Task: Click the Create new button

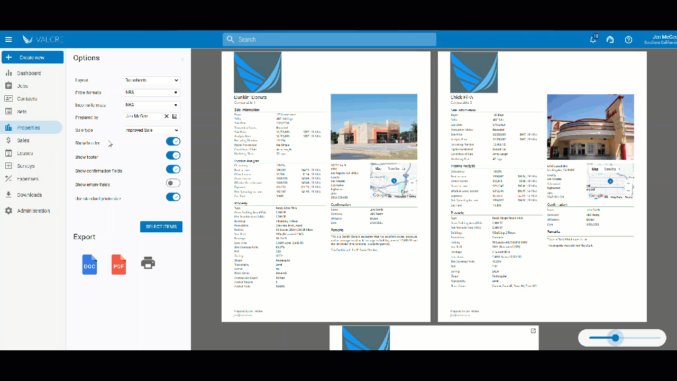Action: click(32, 57)
